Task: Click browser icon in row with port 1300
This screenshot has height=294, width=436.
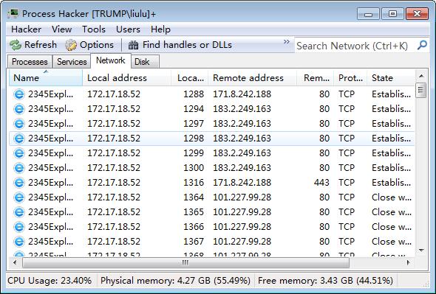Action: [x=19, y=168]
